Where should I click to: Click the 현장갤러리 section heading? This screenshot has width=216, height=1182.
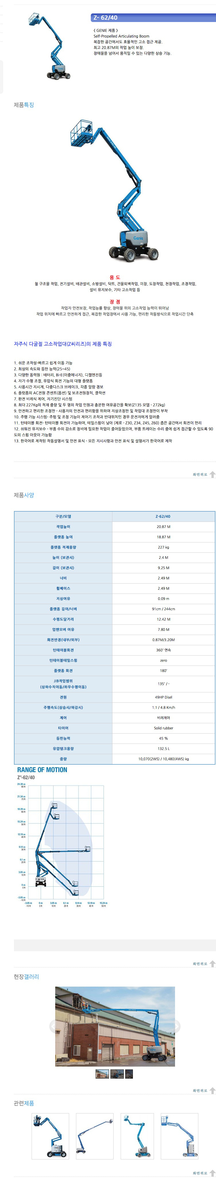point(26,976)
